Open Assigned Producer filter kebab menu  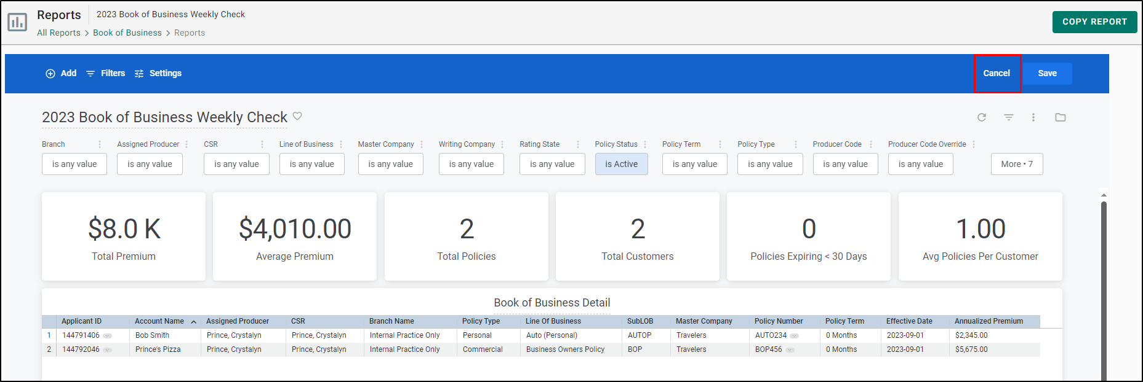point(186,144)
